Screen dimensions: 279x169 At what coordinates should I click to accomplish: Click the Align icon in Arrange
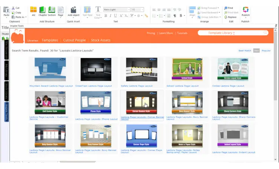[x=192, y=10]
